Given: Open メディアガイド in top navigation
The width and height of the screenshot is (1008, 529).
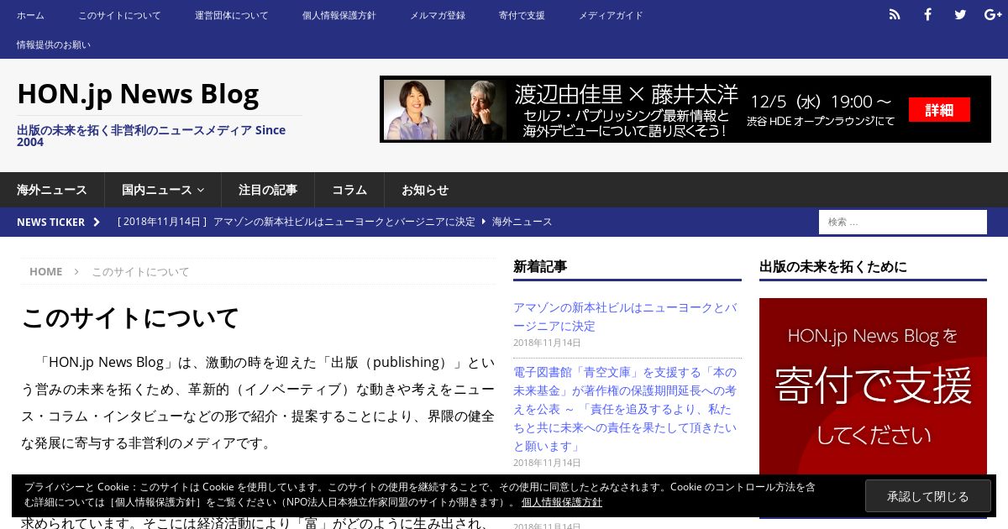Looking at the screenshot, I should click(x=611, y=15).
